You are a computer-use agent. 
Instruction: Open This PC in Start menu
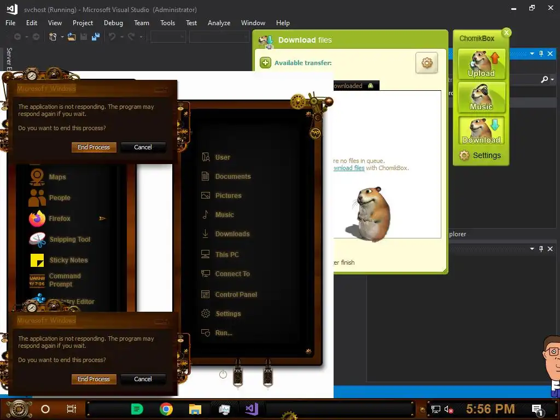220,255
